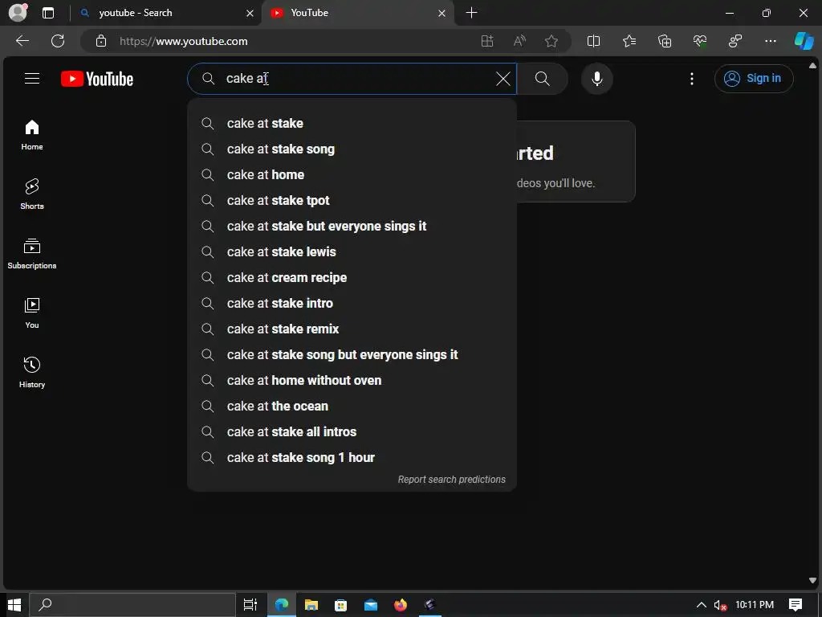822x617 pixels.
Task: Click the Sign in button
Action: coord(753,79)
